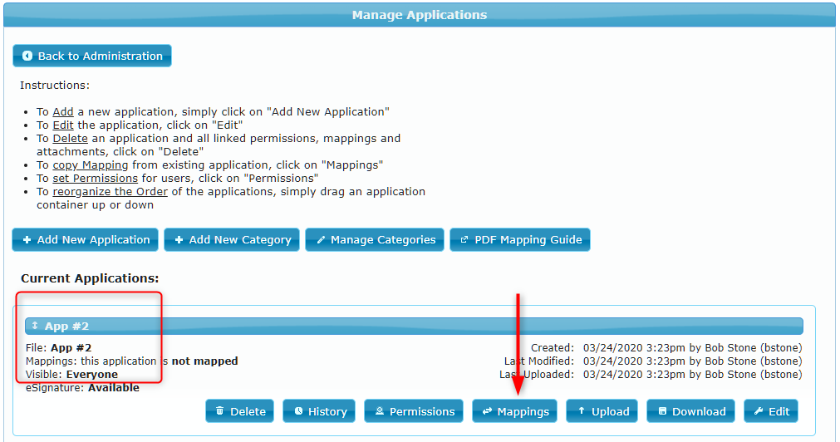The image size is (840, 442).
Task: Click Add New Application
Action: (85, 240)
